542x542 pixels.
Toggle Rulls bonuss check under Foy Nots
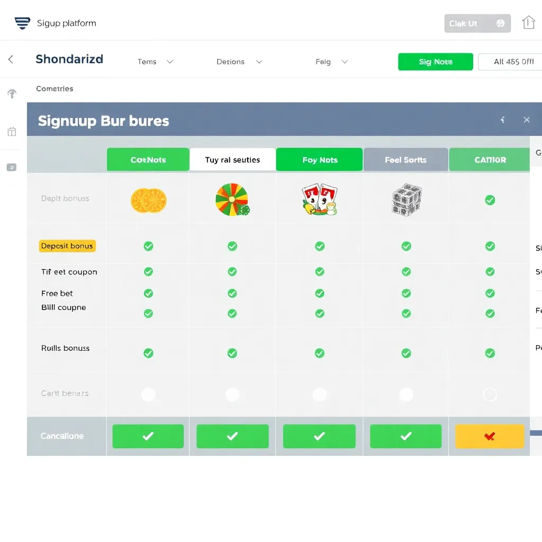click(x=320, y=353)
